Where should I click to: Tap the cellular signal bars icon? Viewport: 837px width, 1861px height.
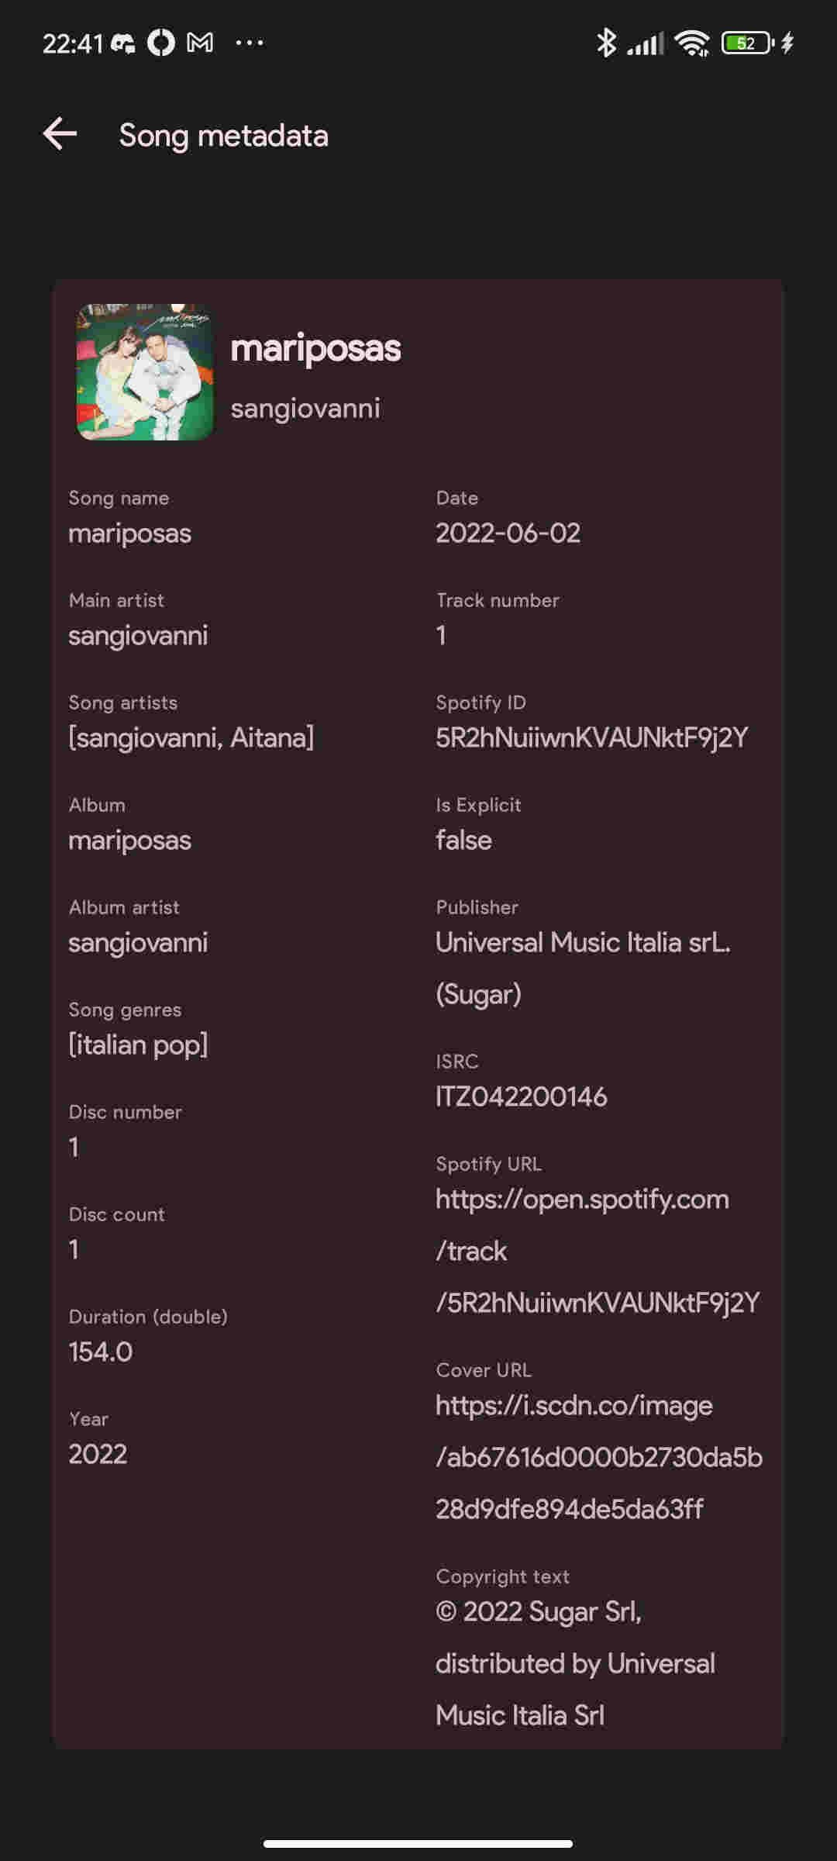pos(649,43)
